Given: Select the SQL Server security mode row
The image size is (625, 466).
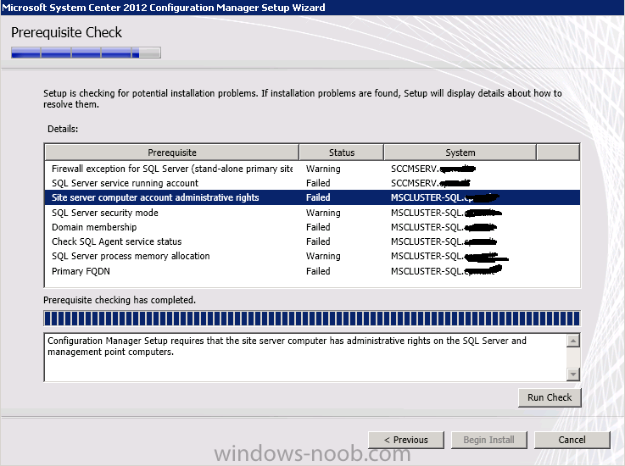Looking at the screenshot, I should tap(104, 213).
